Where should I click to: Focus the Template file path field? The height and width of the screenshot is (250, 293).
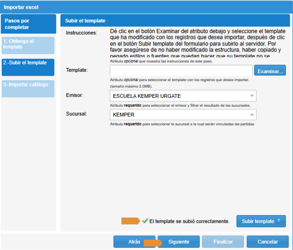pos(181,71)
